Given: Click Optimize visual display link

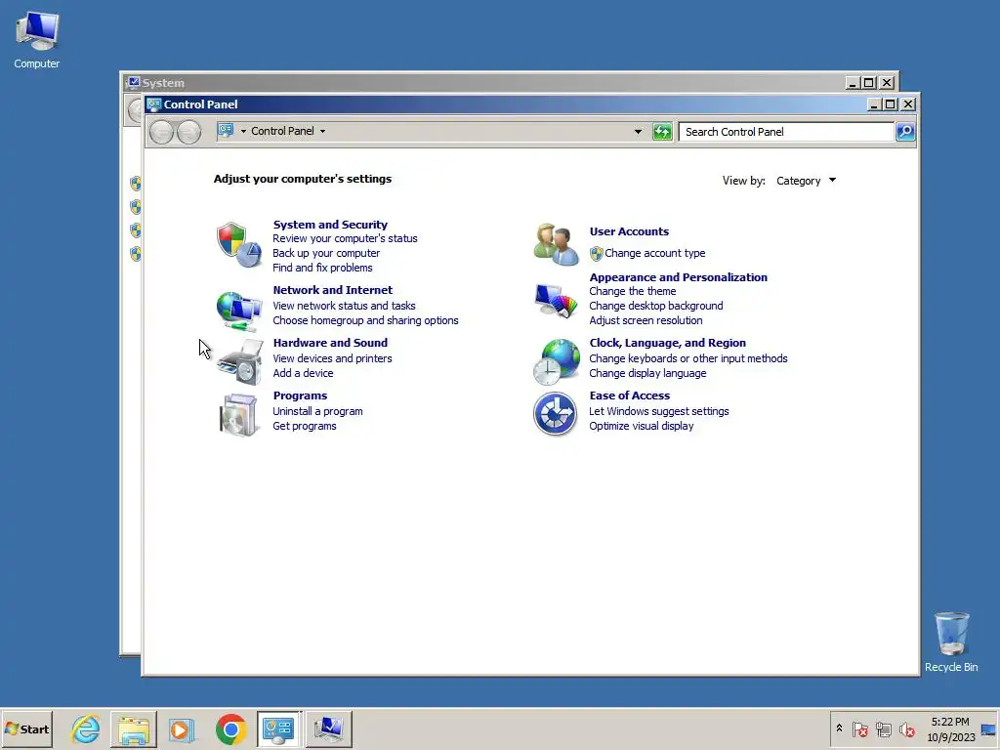Looking at the screenshot, I should pos(641,427).
